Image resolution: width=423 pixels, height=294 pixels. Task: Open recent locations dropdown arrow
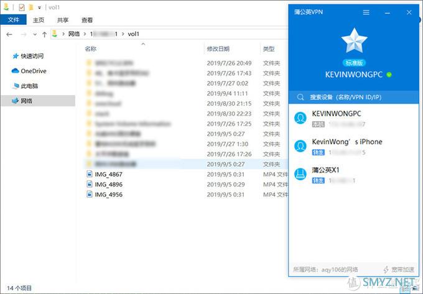(35, 34)
